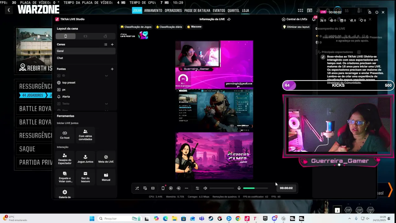Show the hidden ID source
396x223 pixels.
point(106,76)
